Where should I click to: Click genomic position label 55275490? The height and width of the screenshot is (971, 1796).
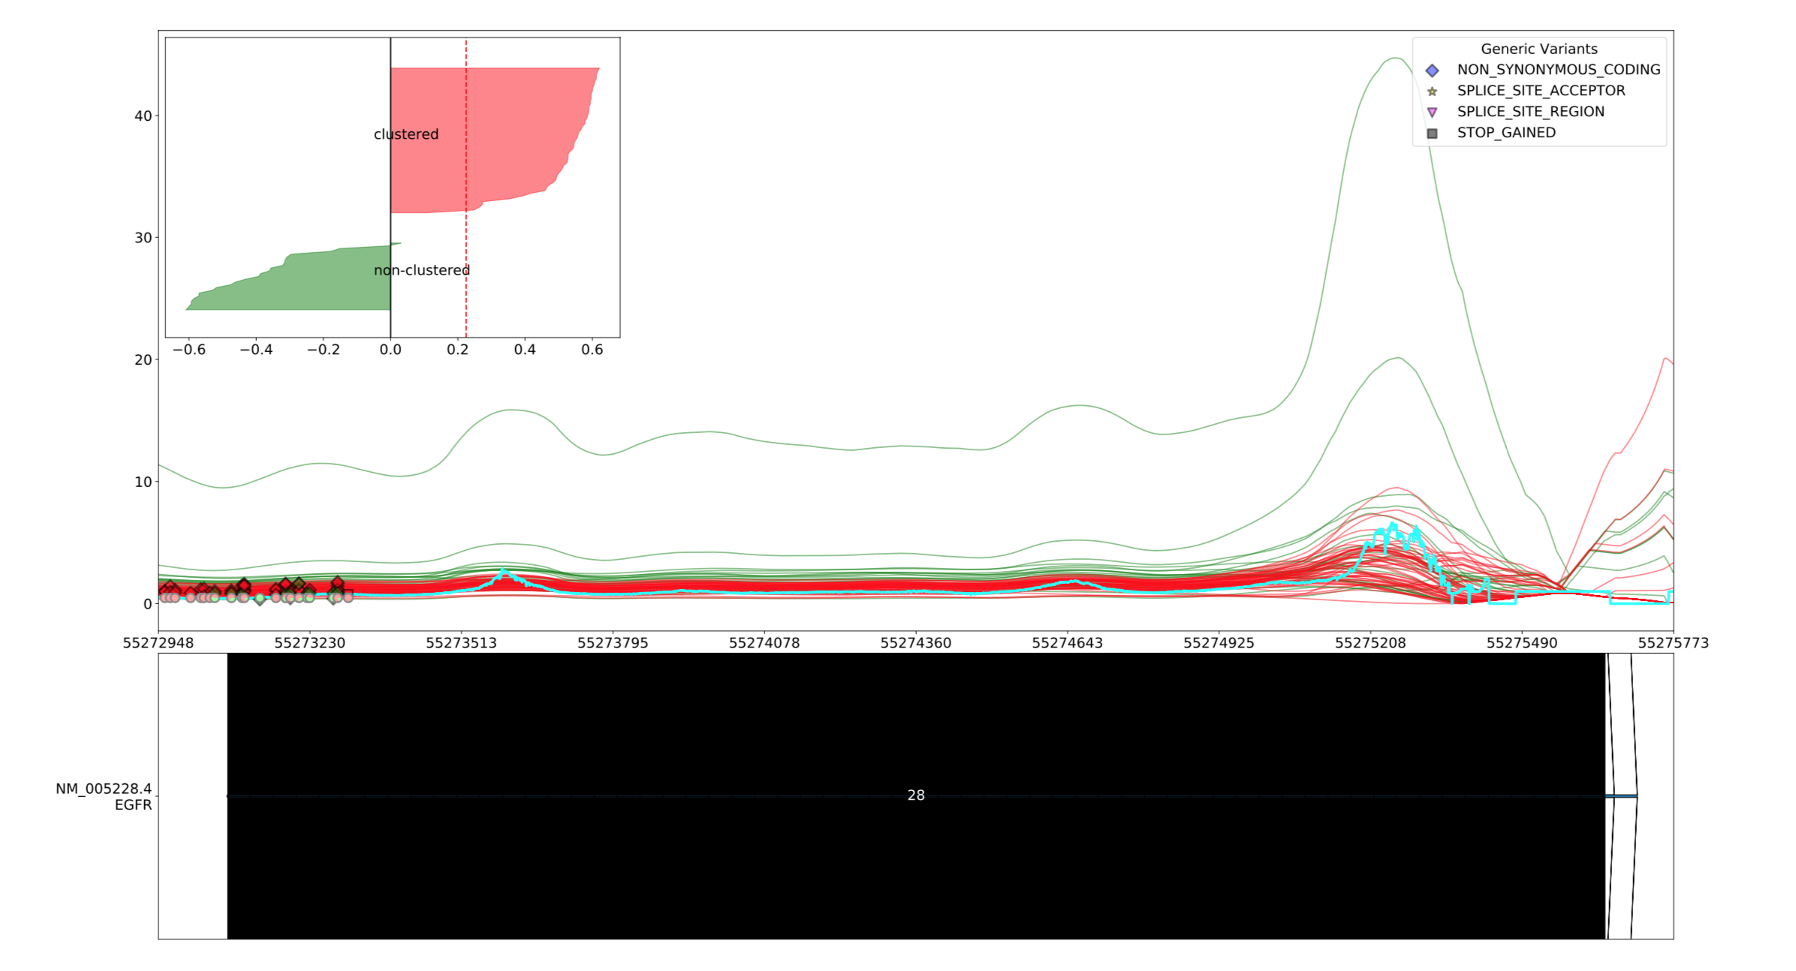[1522, 643]
